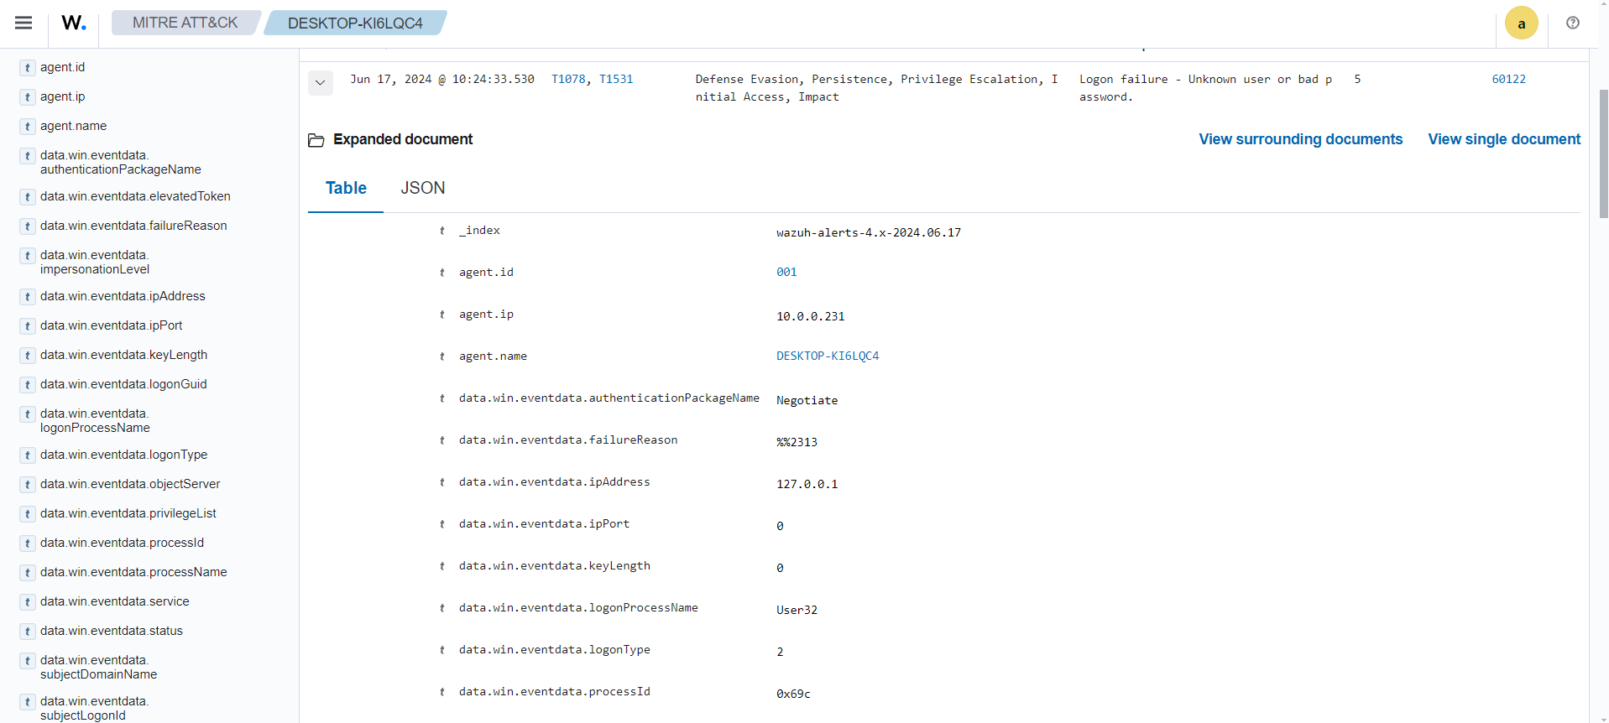The image size is (1609, 723).
Task: Click the Negotiate value
Action: point(807,400)
